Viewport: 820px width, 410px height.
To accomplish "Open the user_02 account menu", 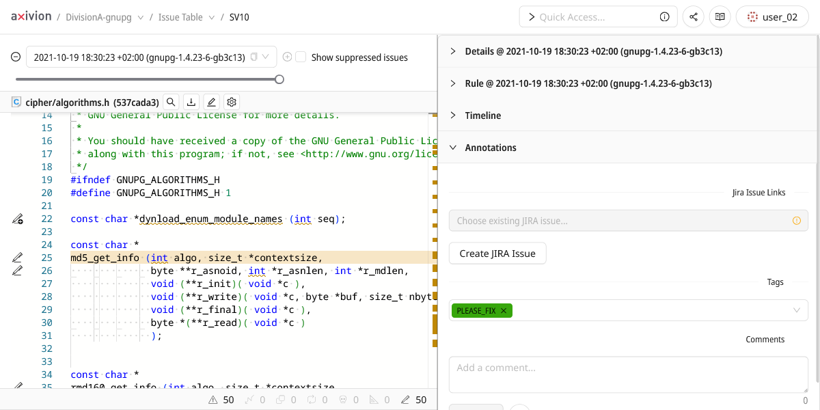I will [772, 17].
